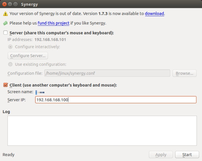Click the yellow warning triangle icon
The height and width of the screenshot is (161, 202).
[5, 14]
